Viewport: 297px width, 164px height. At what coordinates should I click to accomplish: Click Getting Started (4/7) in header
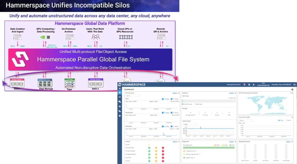[233, 84]
